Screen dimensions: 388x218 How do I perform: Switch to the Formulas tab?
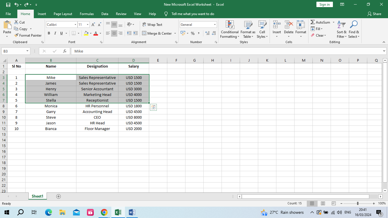coord(87,14)
